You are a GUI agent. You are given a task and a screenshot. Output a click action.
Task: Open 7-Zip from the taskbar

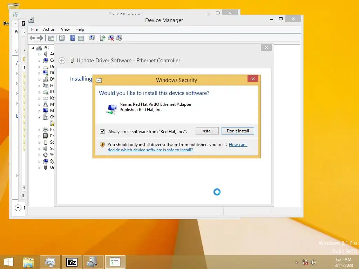(x=72, y=262)
